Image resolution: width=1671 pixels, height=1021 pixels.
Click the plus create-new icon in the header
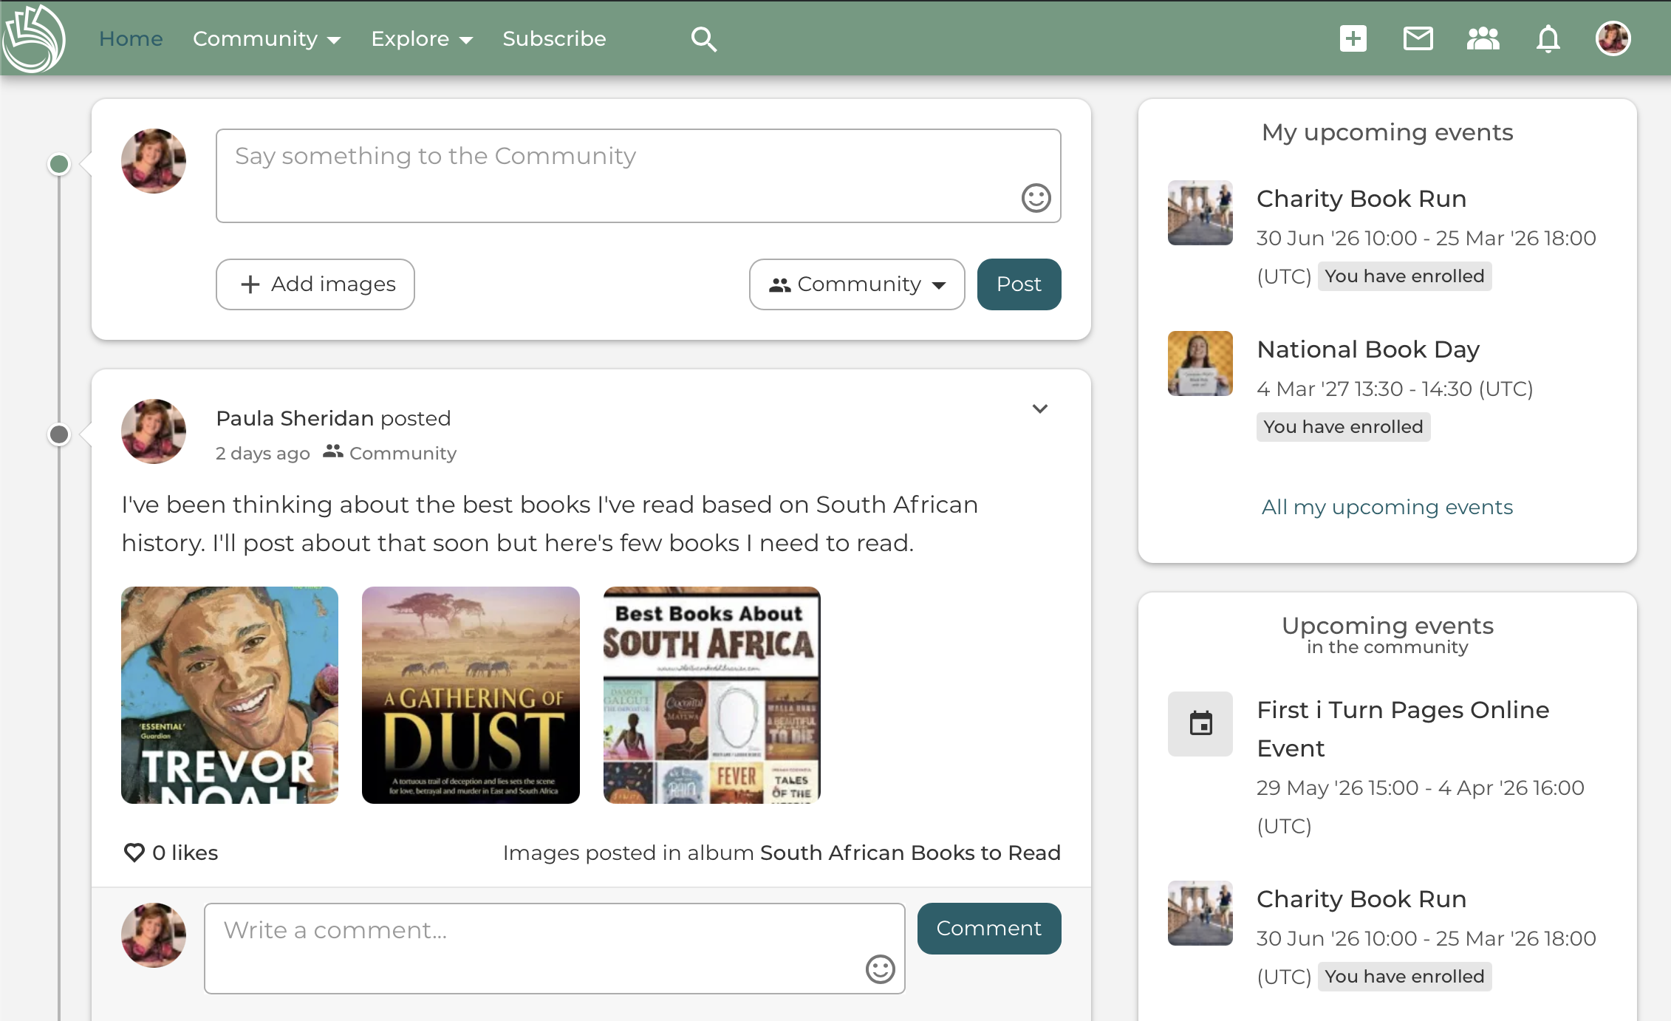pyautogui.click(x=1353, y=38)
